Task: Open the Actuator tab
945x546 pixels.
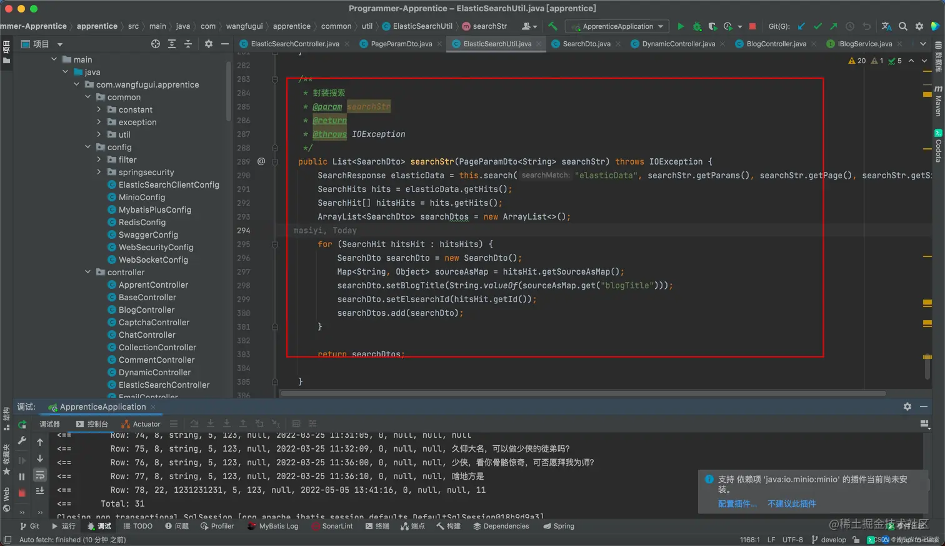Action: pos(141,424)
